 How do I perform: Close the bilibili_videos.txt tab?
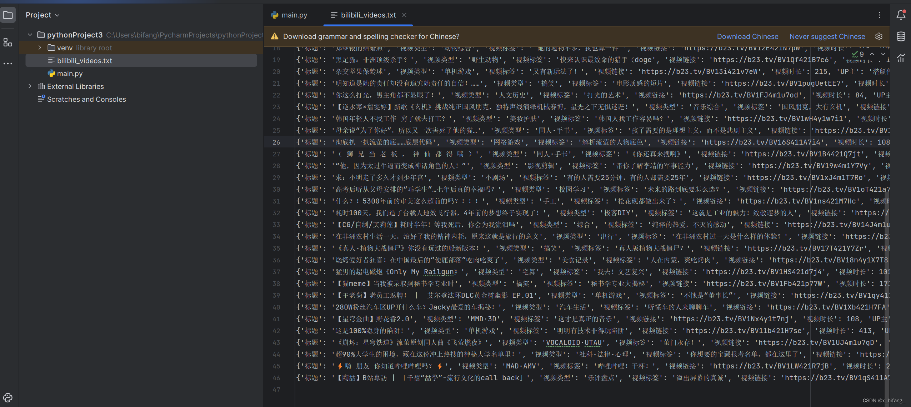[404, 15]
